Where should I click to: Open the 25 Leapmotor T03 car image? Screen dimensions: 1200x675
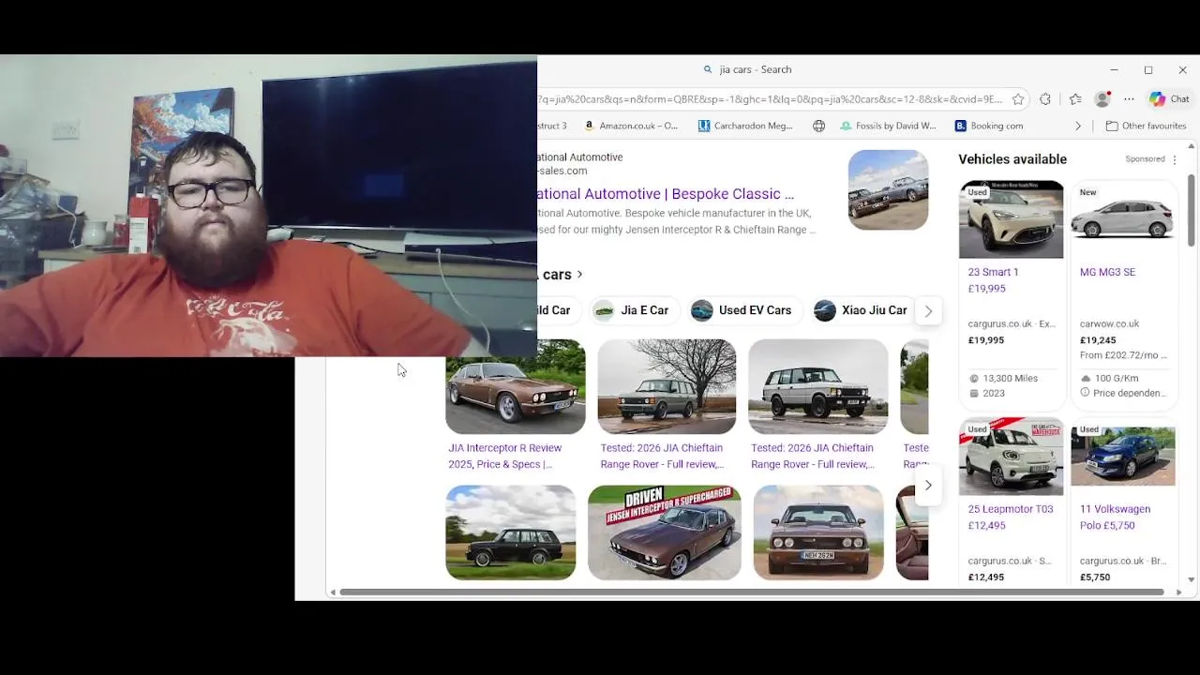click(1012, 457)
